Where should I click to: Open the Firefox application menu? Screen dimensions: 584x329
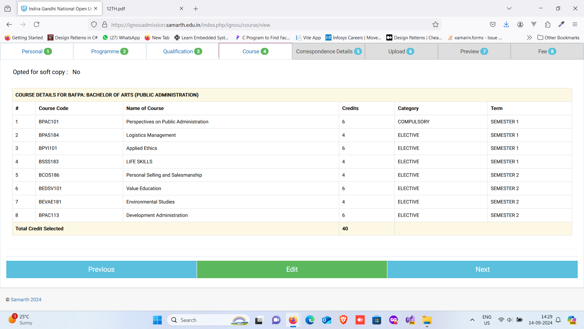(575, 24)
